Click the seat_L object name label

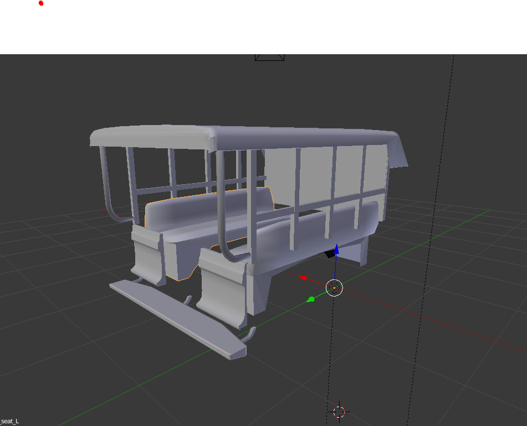click(10, 422)
